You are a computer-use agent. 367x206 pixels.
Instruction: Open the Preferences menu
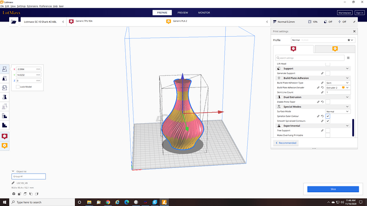[45, 6]
